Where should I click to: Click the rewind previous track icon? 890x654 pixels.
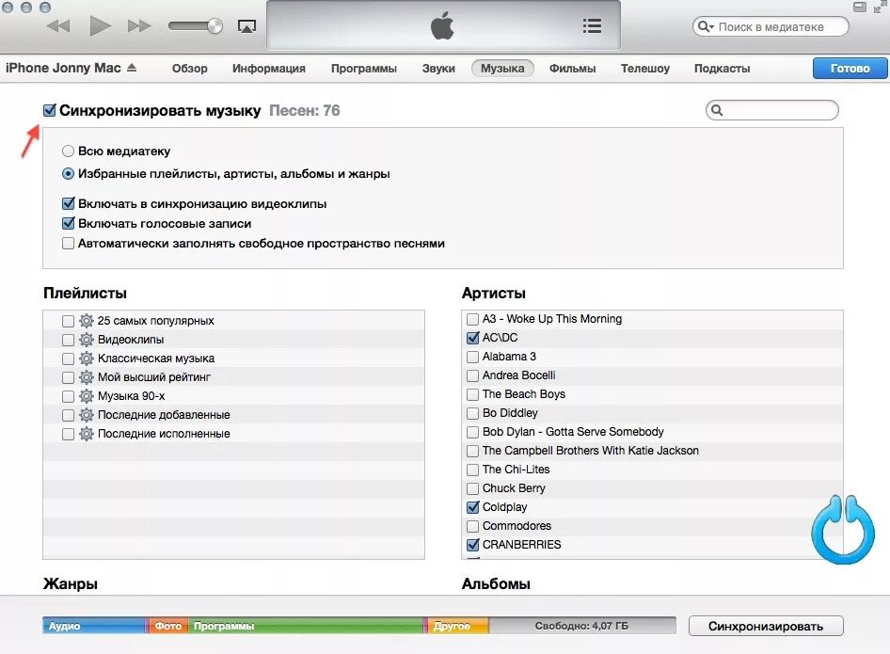point(58,26)
